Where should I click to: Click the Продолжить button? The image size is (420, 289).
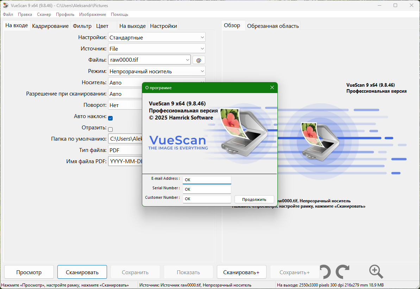pos(254,199)
